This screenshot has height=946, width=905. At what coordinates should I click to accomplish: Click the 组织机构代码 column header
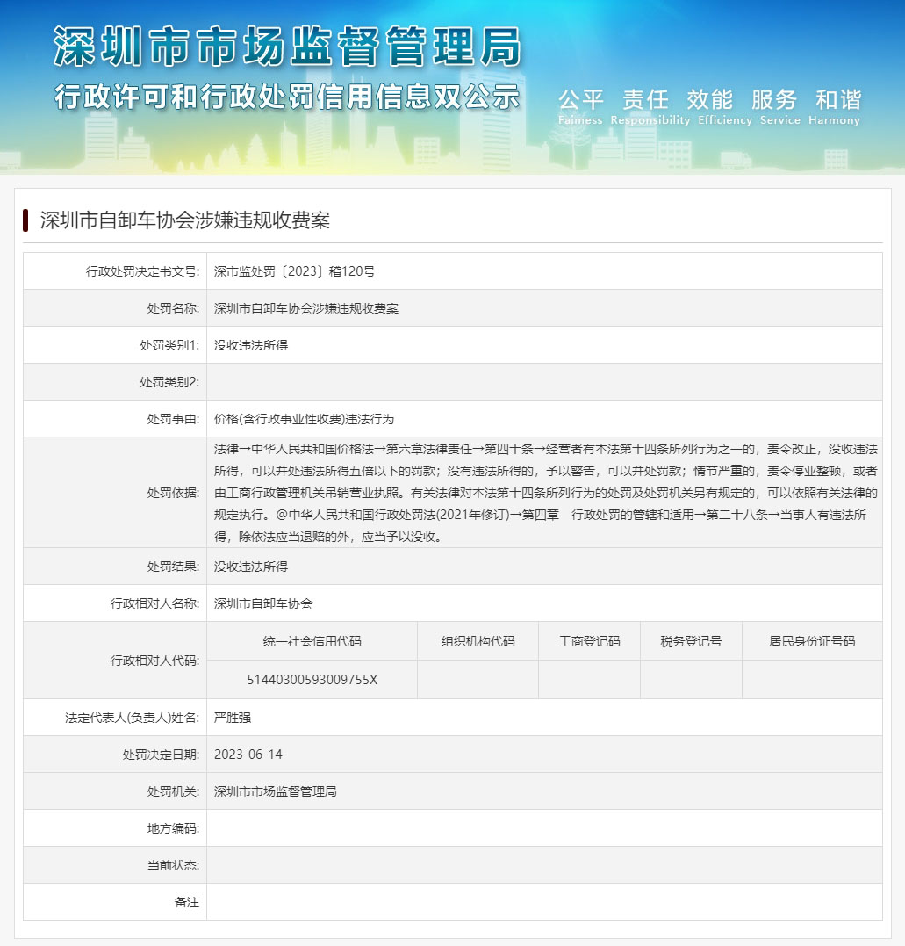pyautogui.click(x=478, y=641)
